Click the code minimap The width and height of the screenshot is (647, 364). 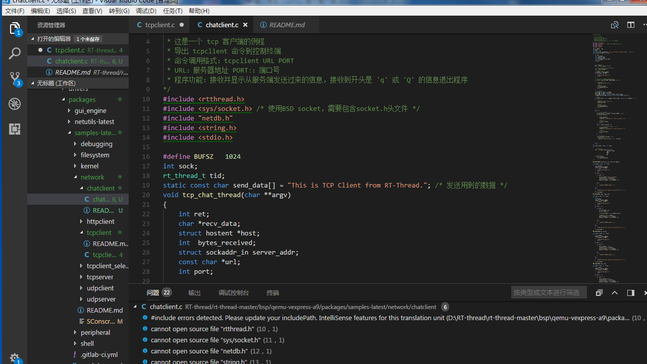(618, 157)
